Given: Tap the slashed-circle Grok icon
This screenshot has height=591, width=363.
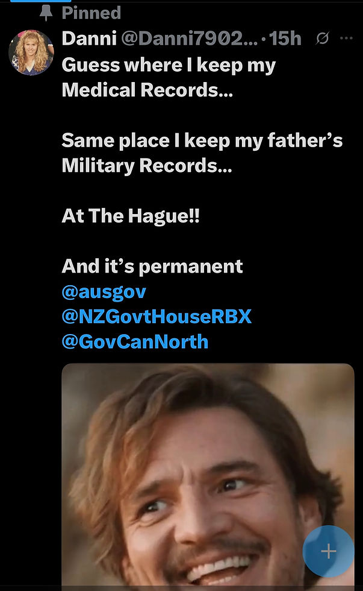Looking at the screenshot, I should click(x=323, y=38).
